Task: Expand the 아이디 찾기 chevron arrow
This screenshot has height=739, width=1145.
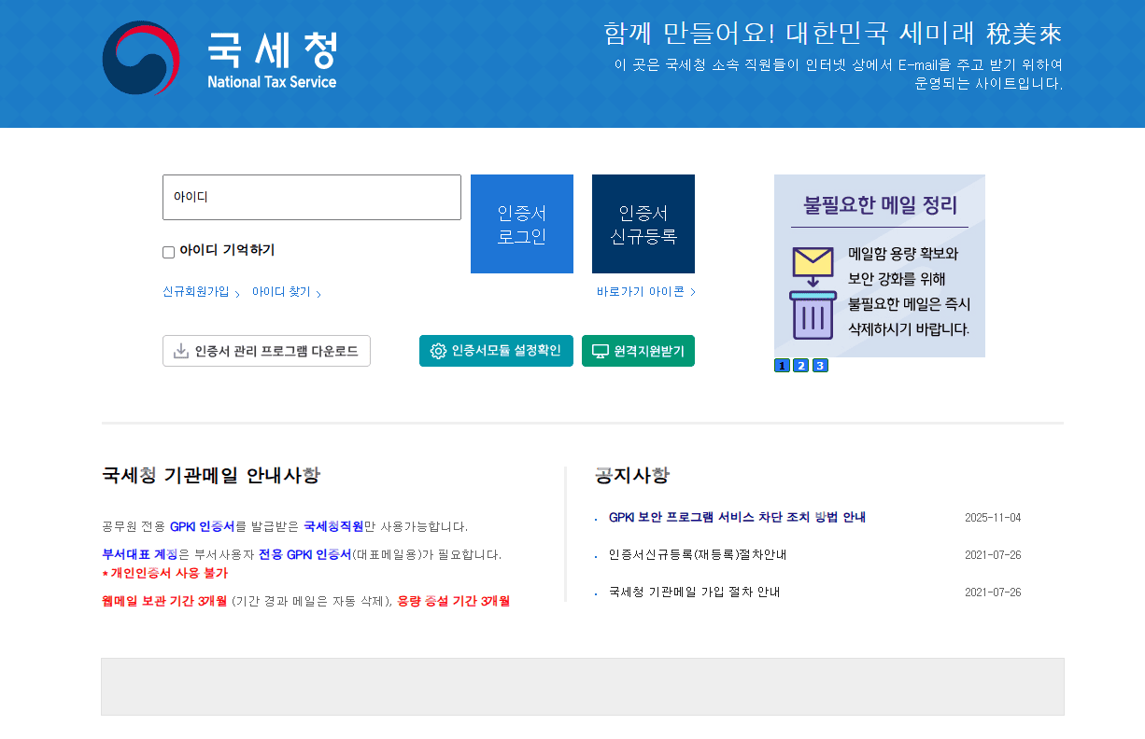Action: (318, 293)
